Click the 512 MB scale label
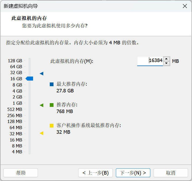 pos(15,109)
